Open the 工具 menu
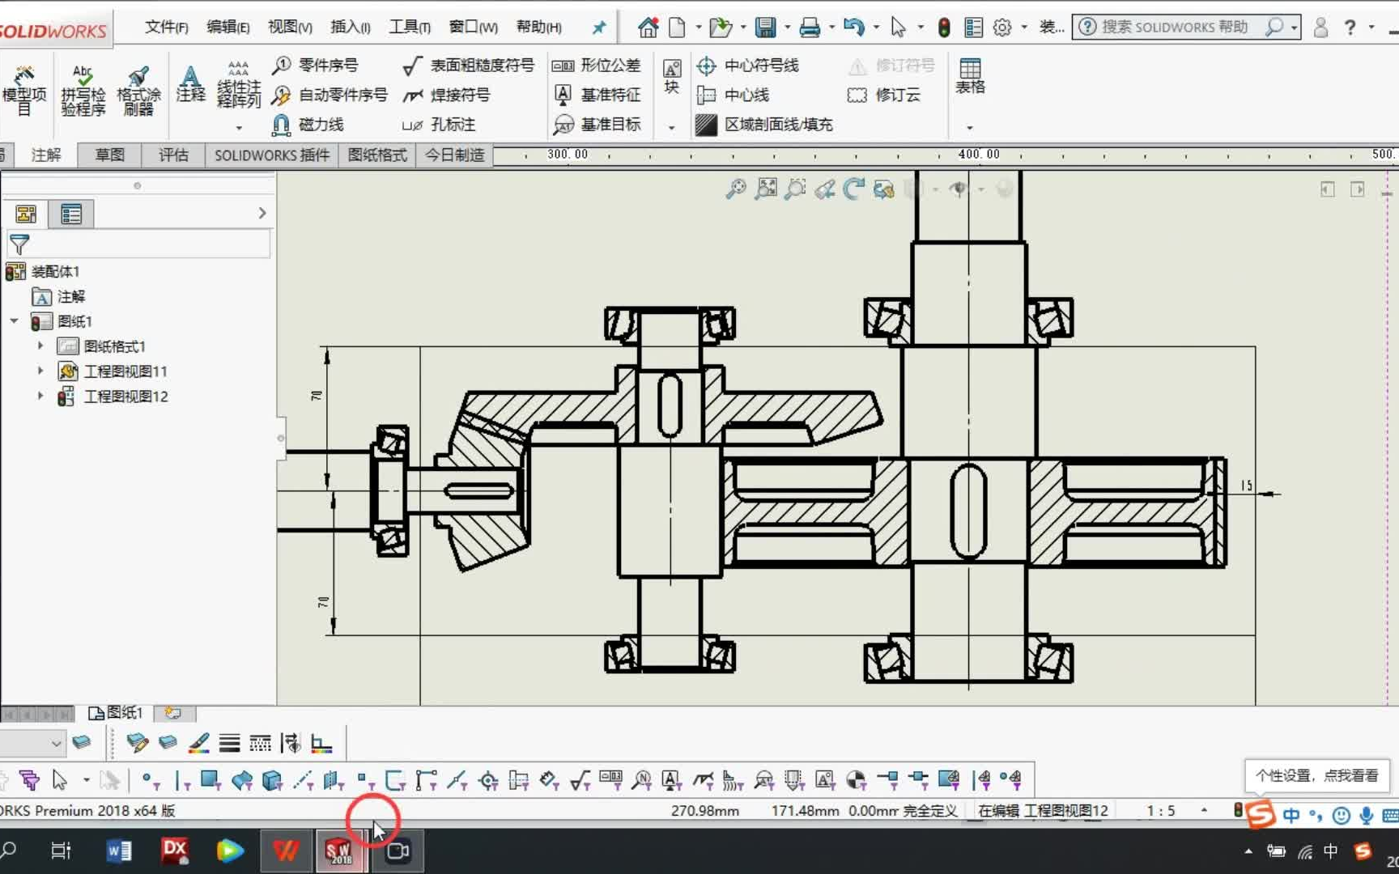The height and width of the screenshot is (874, 1399). coord(408,26)
